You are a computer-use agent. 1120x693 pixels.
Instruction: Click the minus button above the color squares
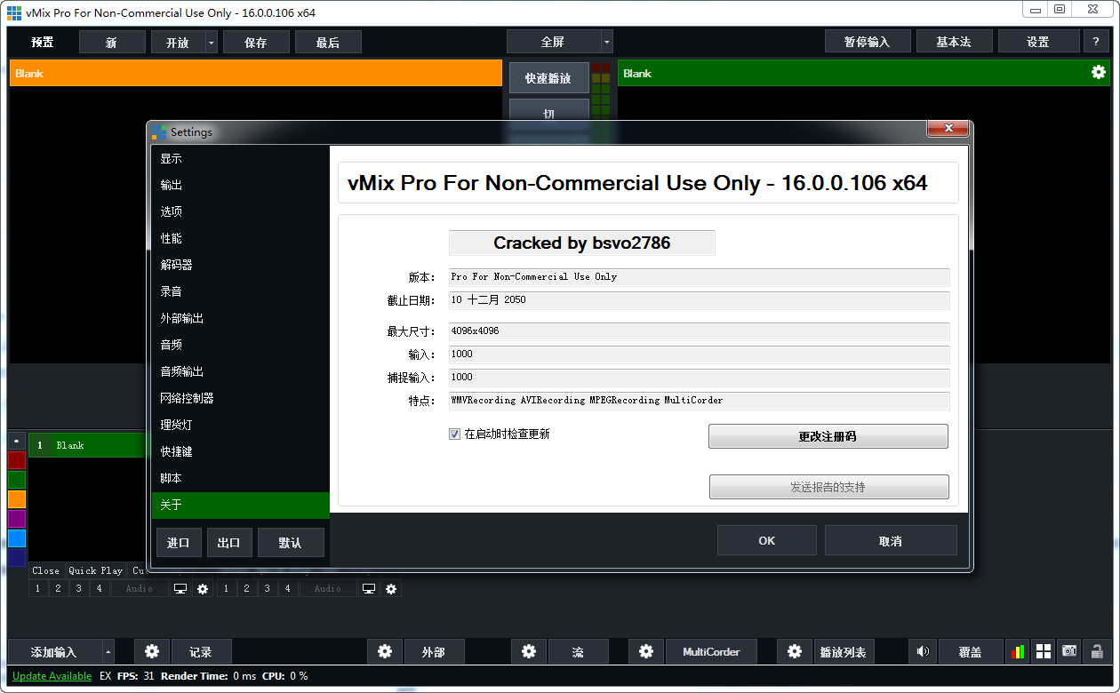(16, 440)
